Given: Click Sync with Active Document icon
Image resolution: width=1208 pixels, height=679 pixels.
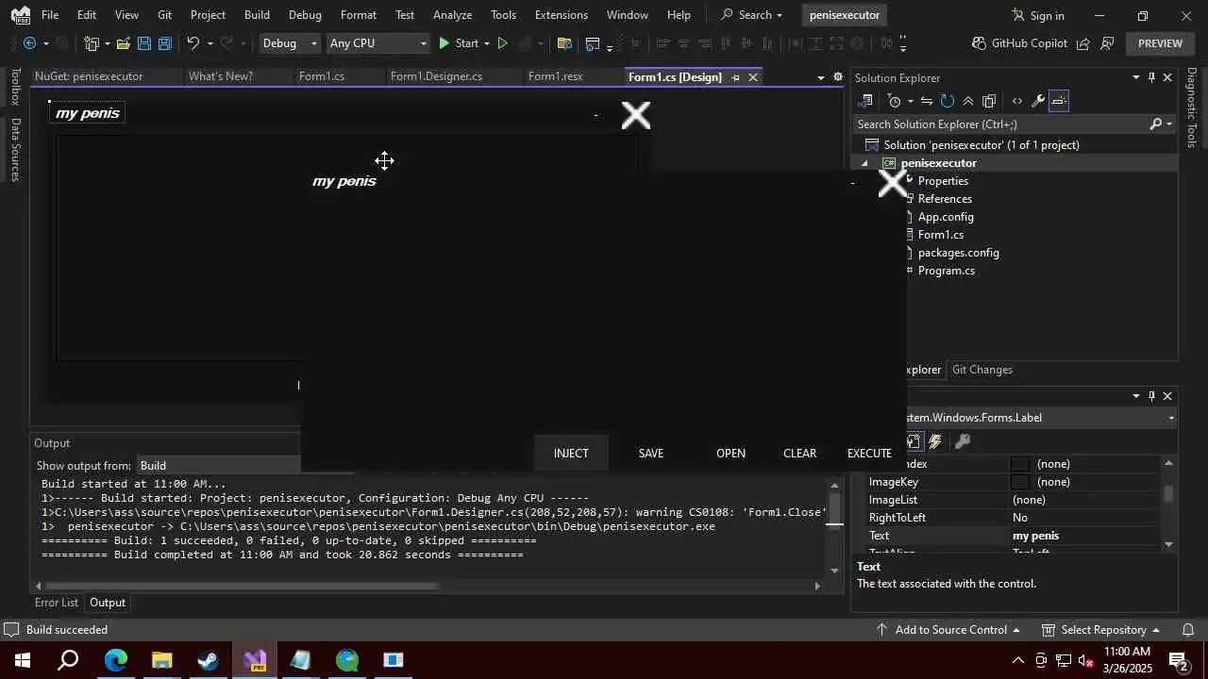Looking at the screenshot, I should 927,101.
